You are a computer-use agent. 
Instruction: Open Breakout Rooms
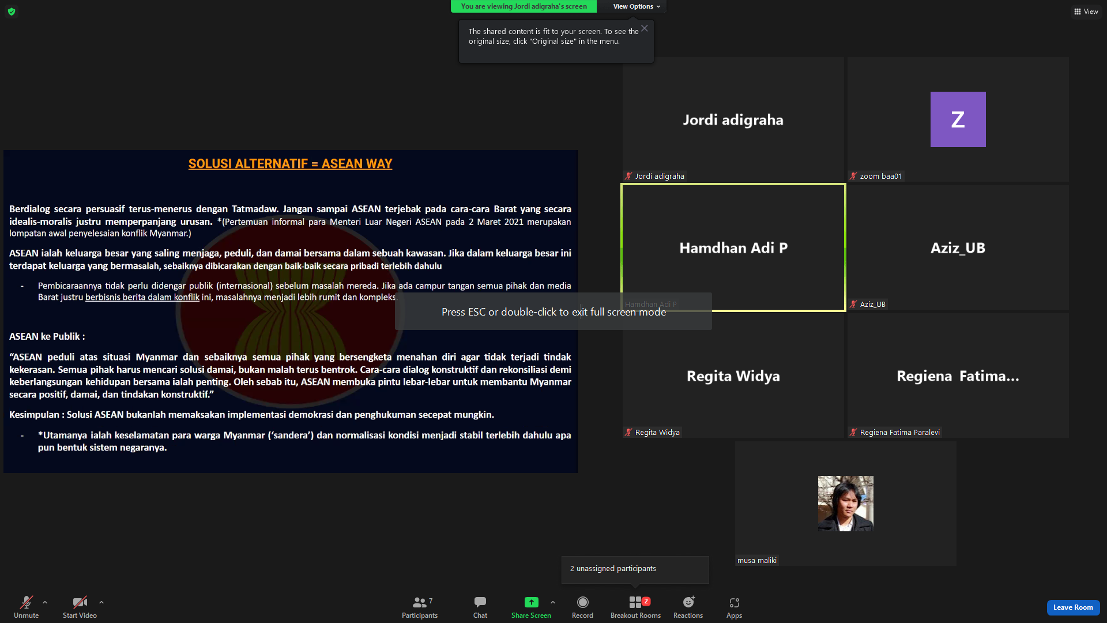635,607
